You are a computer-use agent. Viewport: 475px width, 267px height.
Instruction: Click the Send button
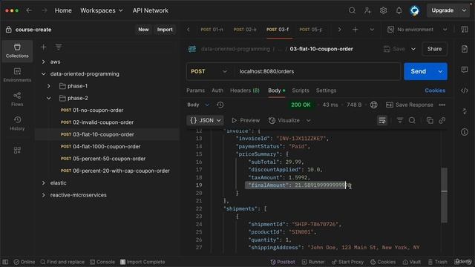pos(419,71)
